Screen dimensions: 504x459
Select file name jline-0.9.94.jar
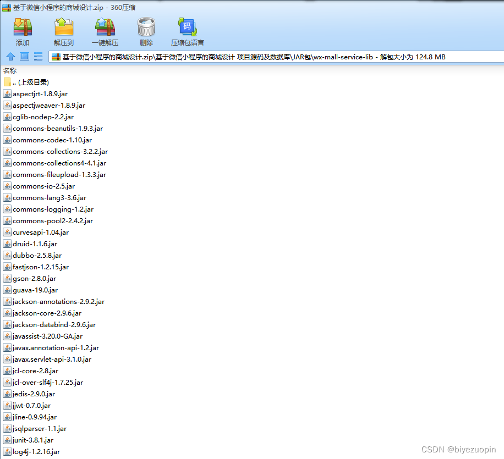point(35,417)
